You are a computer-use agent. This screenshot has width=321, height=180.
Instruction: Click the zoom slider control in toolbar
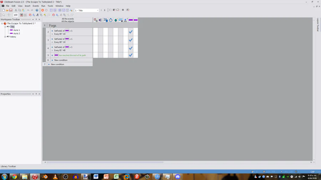9,15
